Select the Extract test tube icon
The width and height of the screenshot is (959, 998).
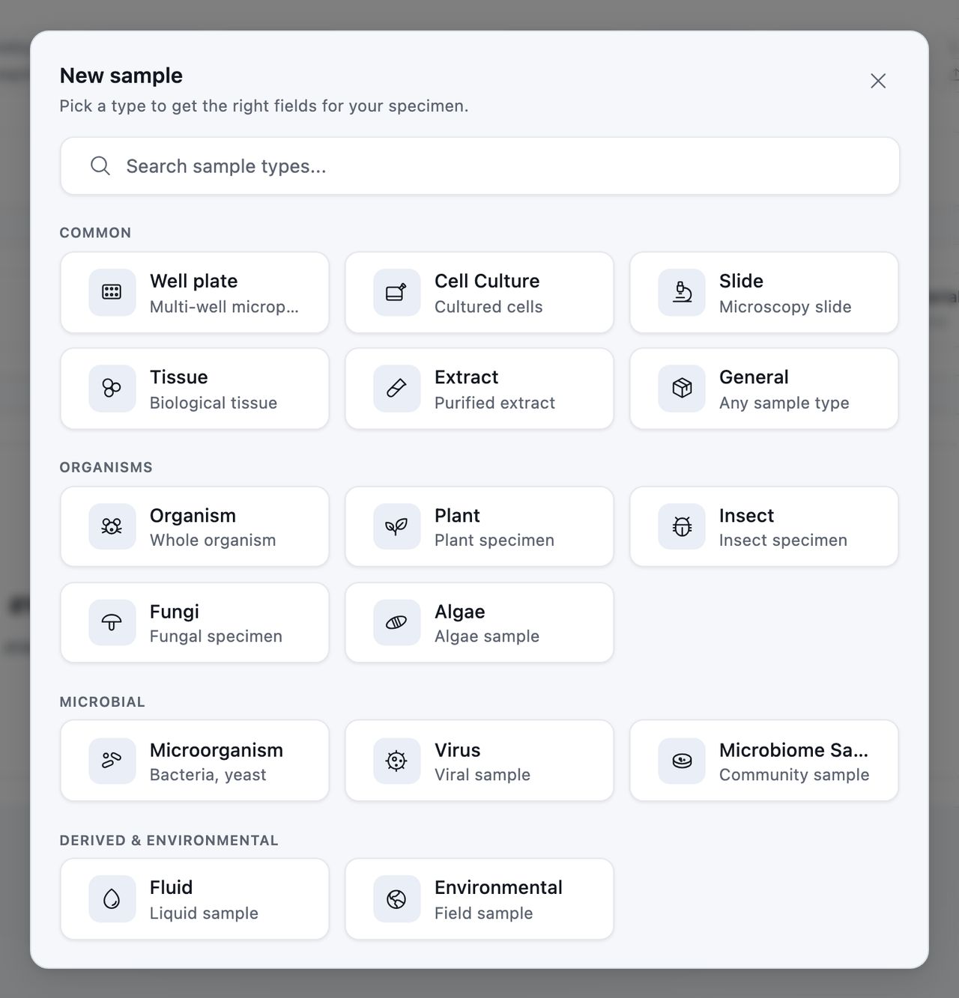pos(396,389)
